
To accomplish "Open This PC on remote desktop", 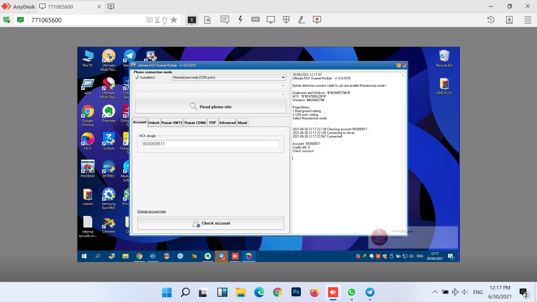I will [x=88, y=58].
